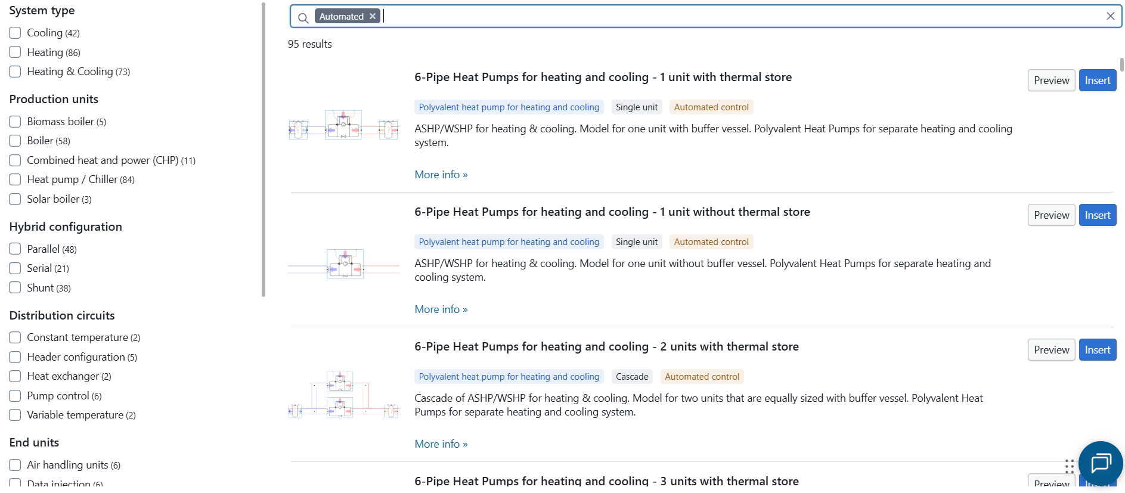Click Automated control tag on Cascade result

point(702,377)
